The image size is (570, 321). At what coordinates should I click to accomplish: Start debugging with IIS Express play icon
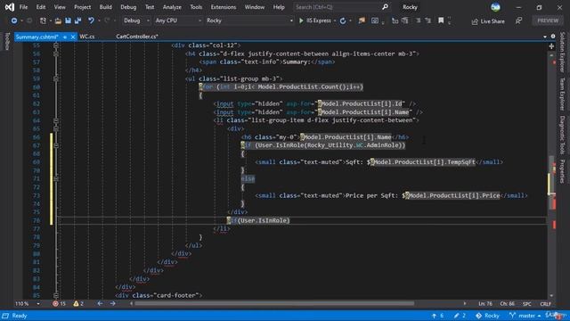[x=301, y=21]
